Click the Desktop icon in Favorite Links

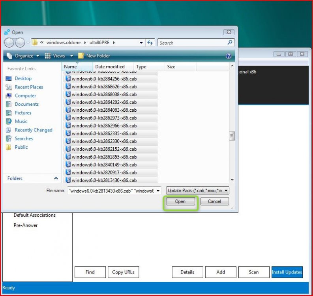(x=9, y=79)
